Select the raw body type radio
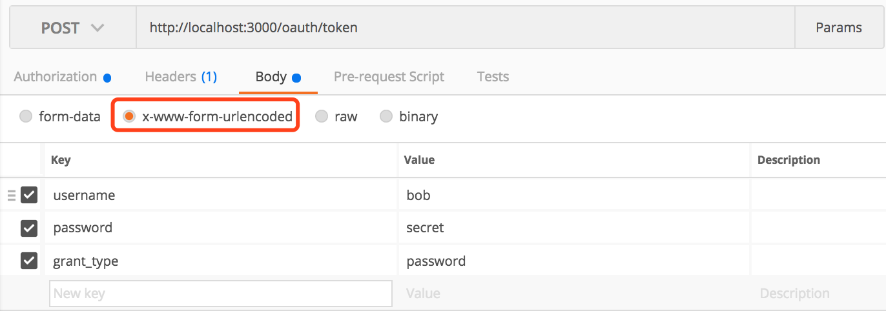The width and height of the screenshot is (886, 311). [321, 117]
